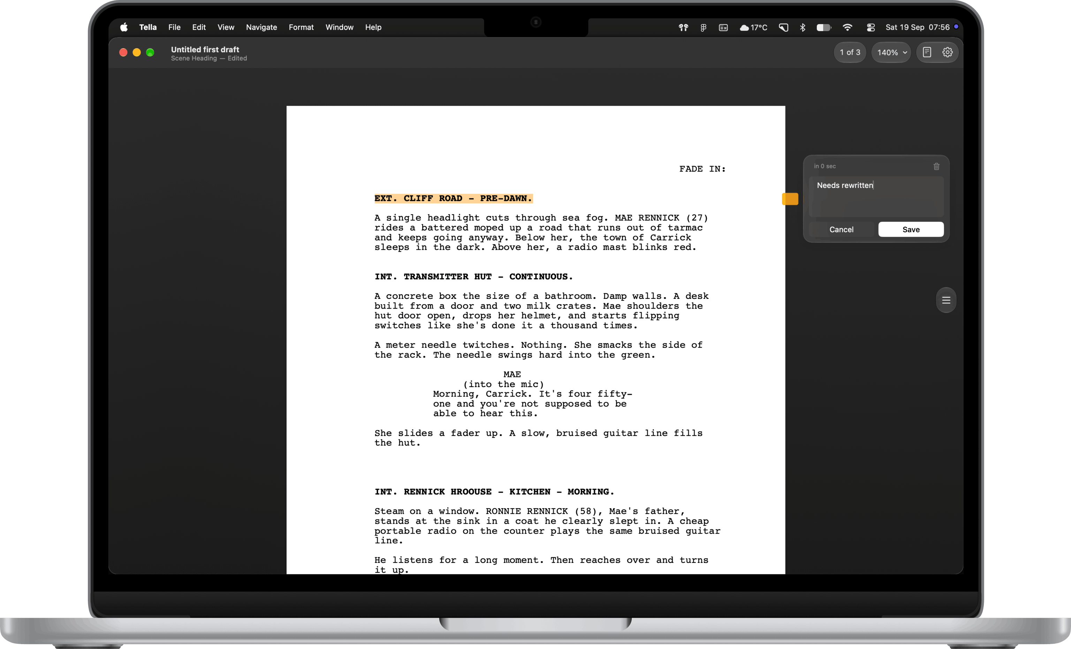The image size is (1071, 649).
Task: Save the note
Action: [911, 229]
